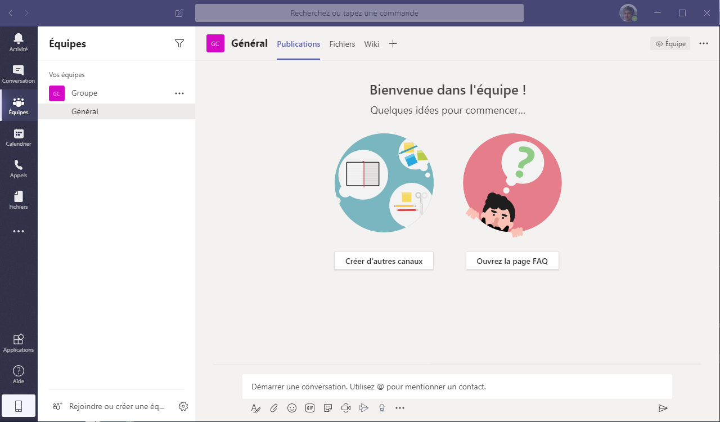The height and width of the screenshot is (422, 720).
Task: Open the GIF picker
Action: [310, 408]
